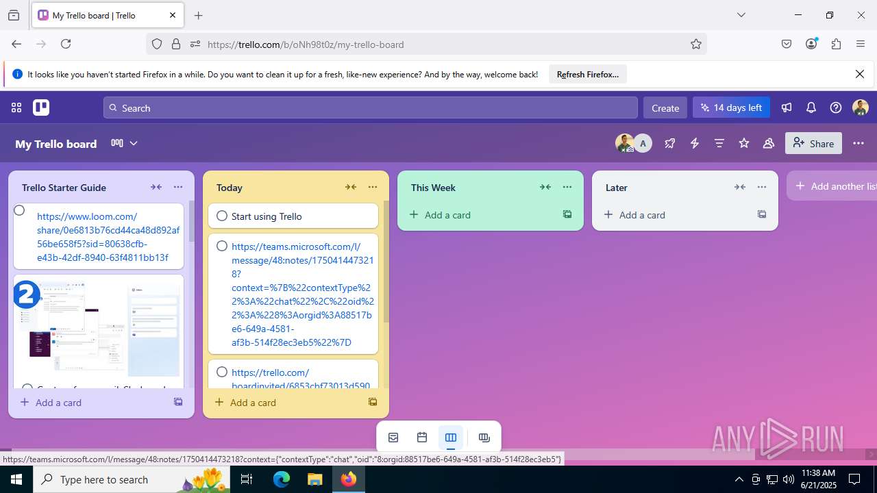The width and height of the screenshot is (877, 493).
Task: Open the account avatar in Trello header
Action: [861, 108]
